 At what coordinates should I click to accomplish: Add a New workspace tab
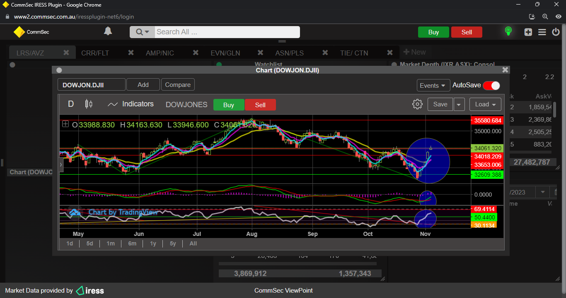point(415,52)
